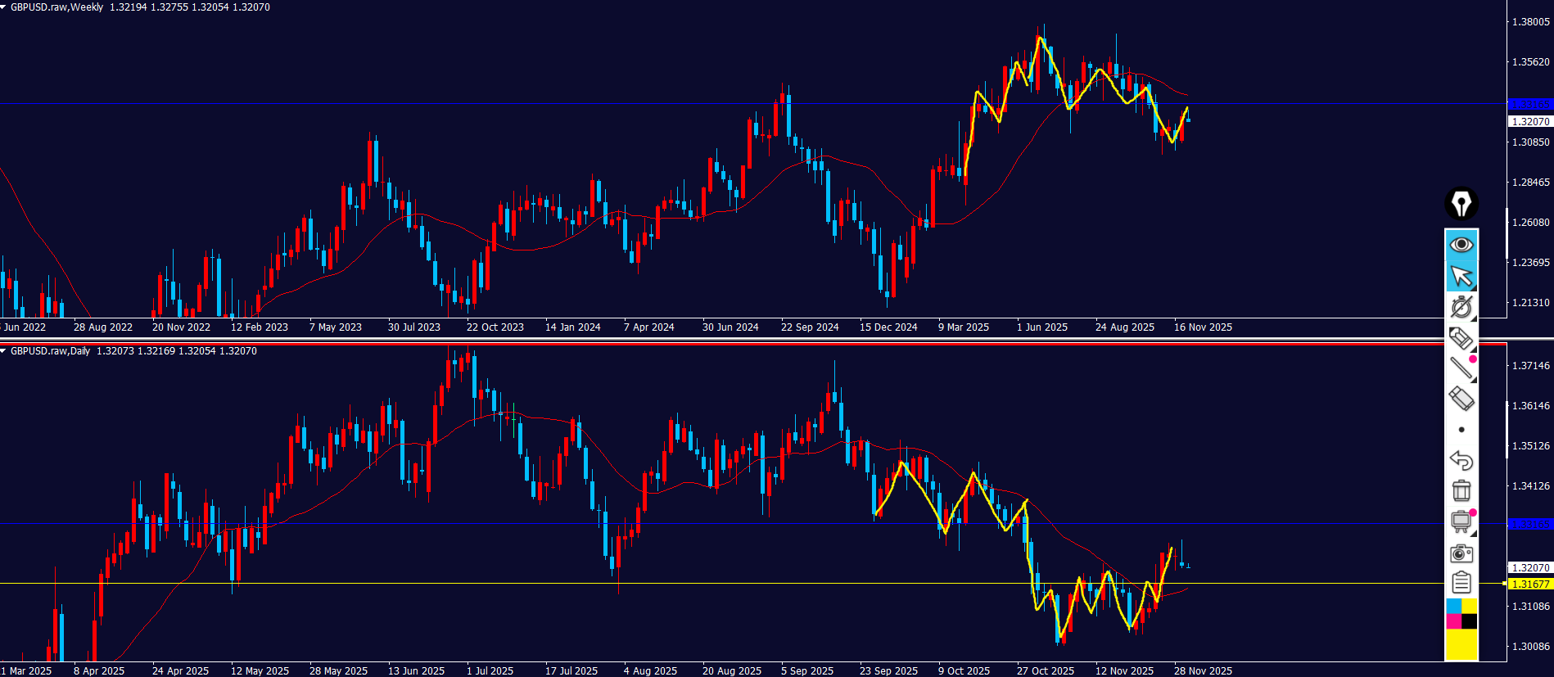1554x677 pixels.
Task: Select the highlighter marker tool
Action: point(1461,338)
